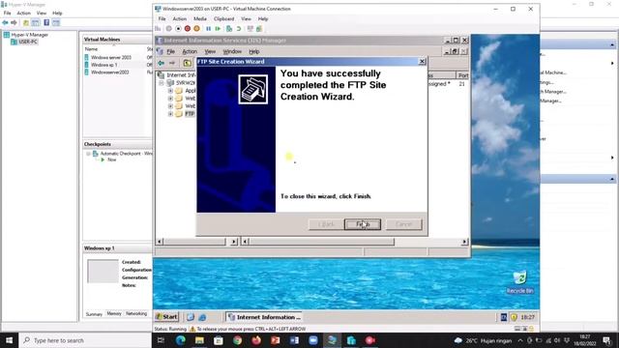Expand the SVRW2K server node in IIS tree

pyautogui.click(x=162, y=83)
